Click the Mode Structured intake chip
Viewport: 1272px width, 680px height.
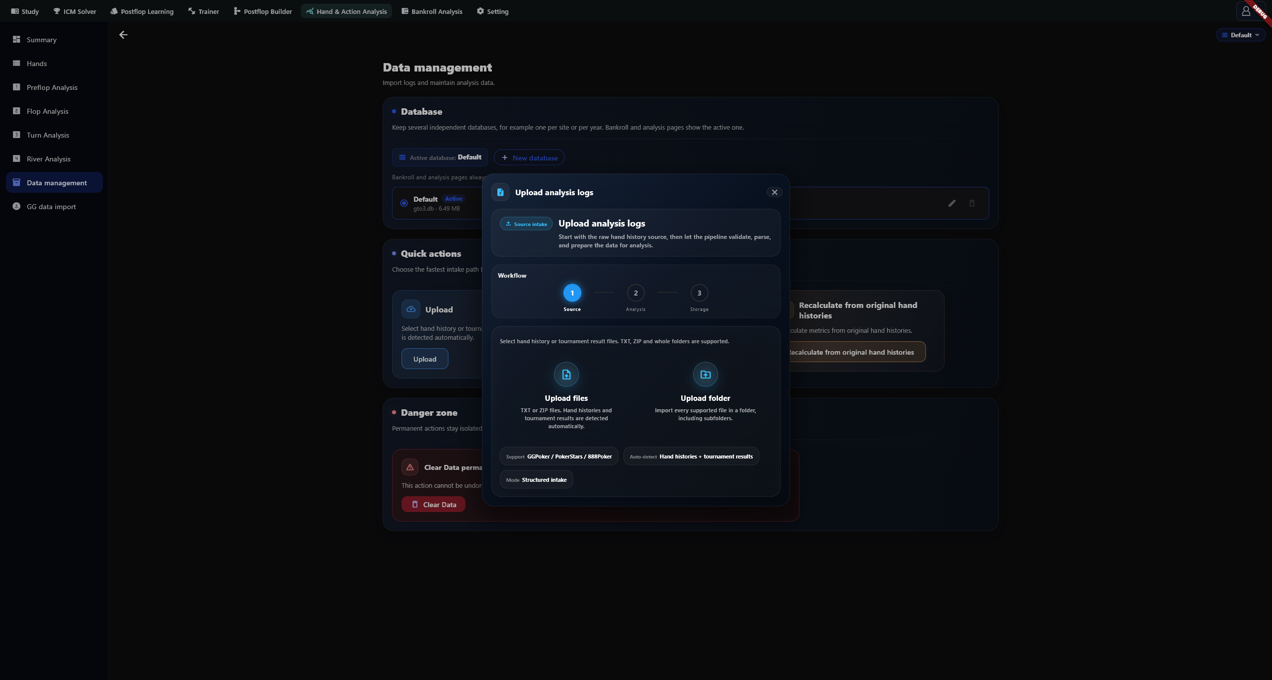tap(536, 480)
